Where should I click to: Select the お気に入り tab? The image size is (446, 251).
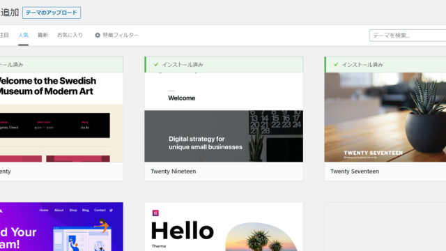[x=70, y=35]
